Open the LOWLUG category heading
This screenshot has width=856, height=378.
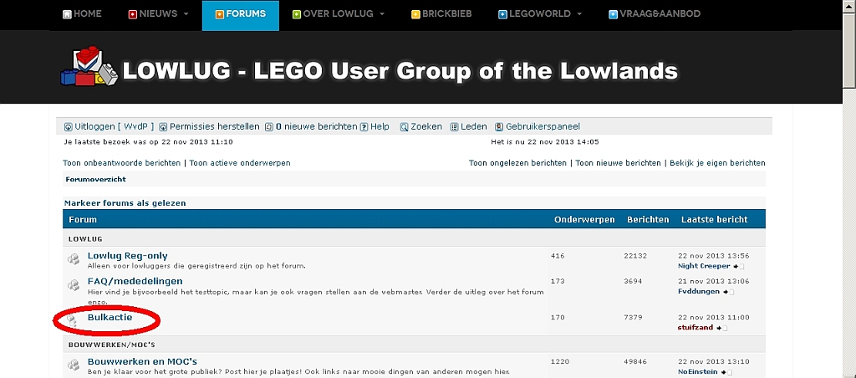[x=85, y=238]
